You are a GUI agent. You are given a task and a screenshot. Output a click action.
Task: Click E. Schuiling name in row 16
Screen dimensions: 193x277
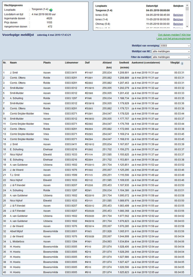[17, 149]
